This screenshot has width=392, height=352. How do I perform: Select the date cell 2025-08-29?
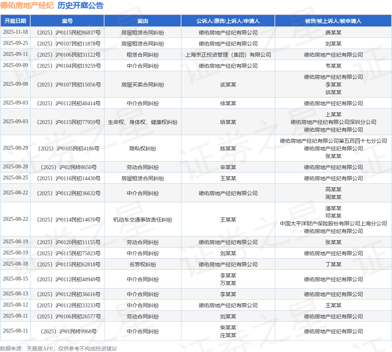point(15,148)
